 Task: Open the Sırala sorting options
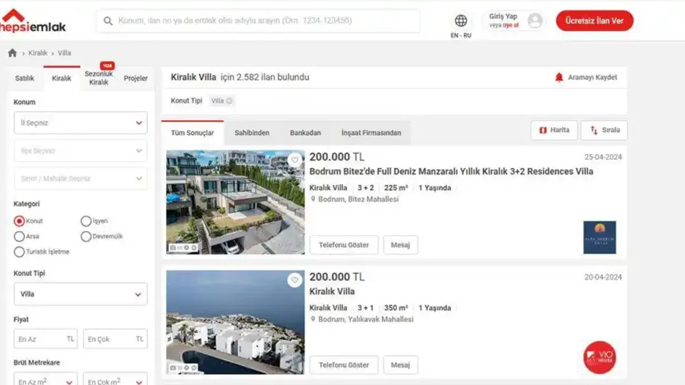[605, 130]
